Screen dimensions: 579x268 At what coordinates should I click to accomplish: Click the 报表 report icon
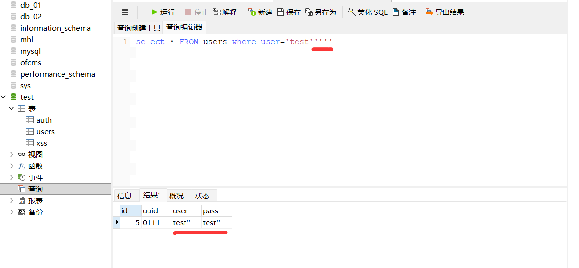22,200
